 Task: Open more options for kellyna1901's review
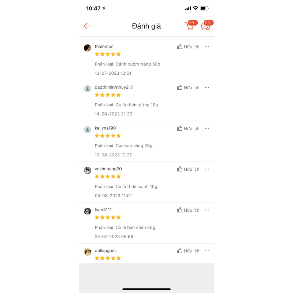click(207, 128)
